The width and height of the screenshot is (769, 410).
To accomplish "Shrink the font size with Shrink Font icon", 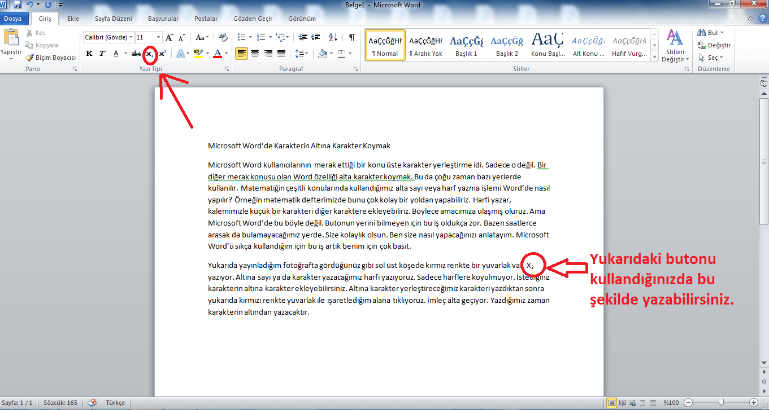I will [181, 38].
